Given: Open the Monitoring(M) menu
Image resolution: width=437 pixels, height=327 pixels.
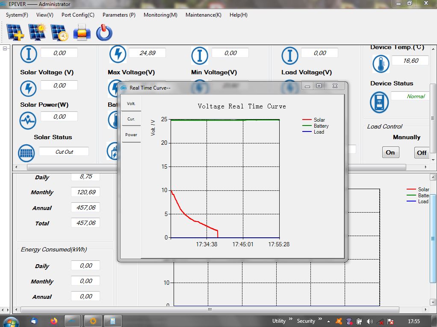Looking at the screenshot, I should tap(160, 15).
